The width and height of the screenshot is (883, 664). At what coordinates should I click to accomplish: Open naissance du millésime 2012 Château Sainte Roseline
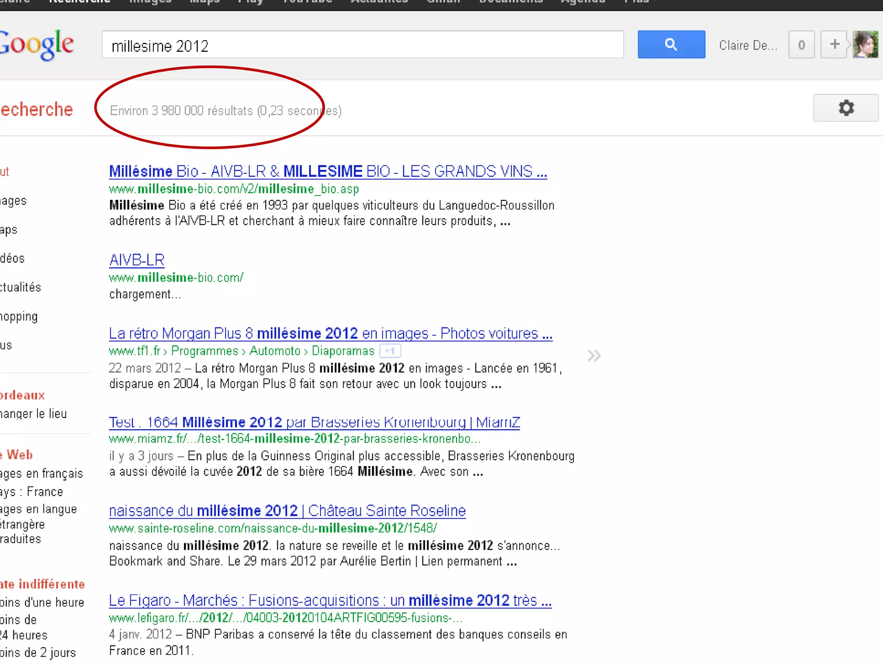coord(287,511)
